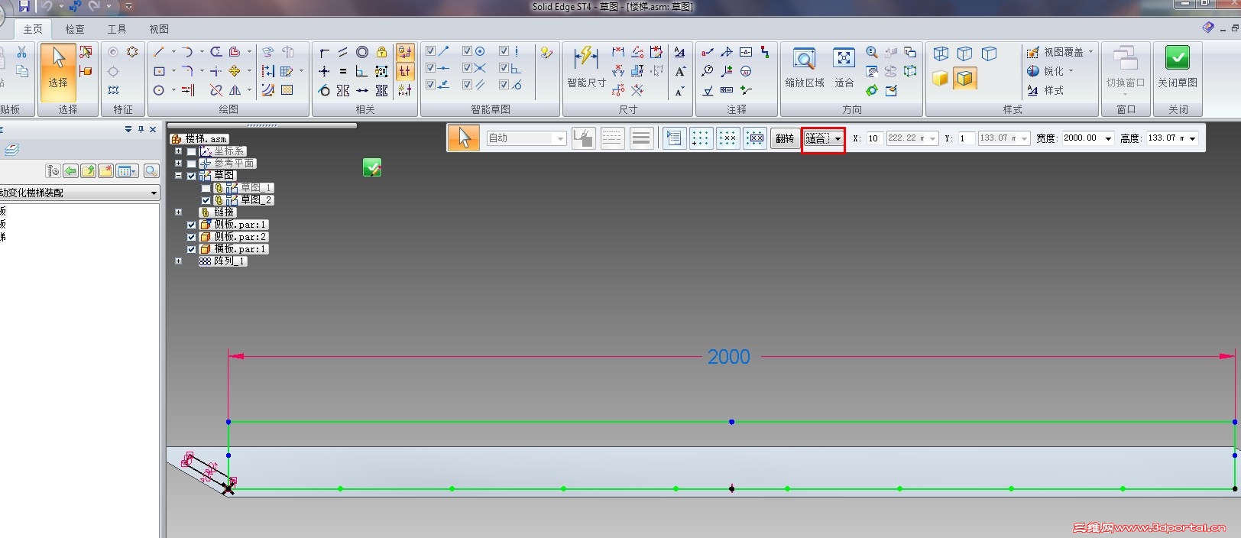Screen dimensions: 1241x538
Task: Click the 适合 fit view icon
Action: click(844, 66)
